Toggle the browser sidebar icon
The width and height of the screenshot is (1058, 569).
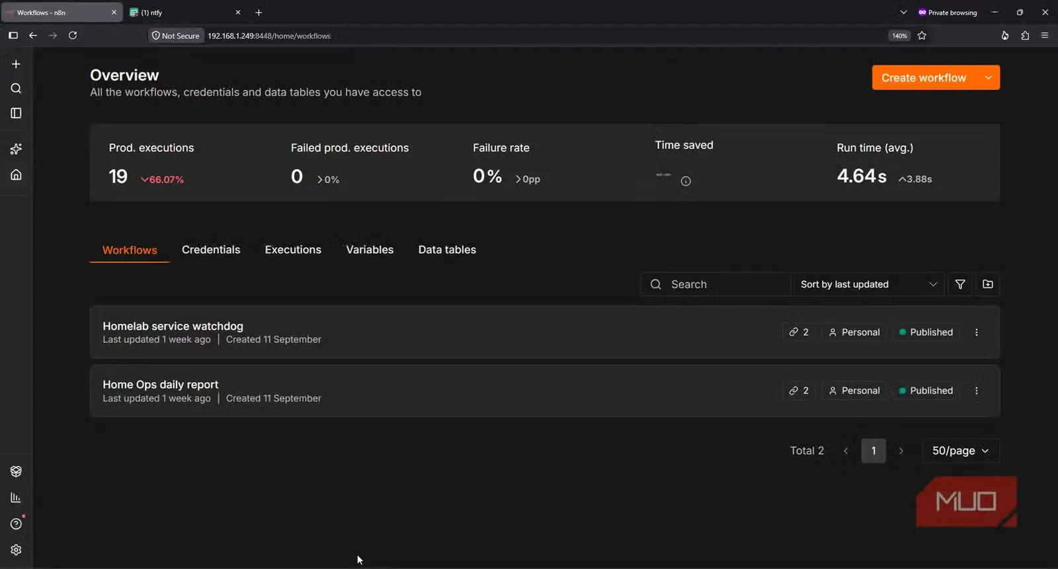(x=13, y=36)
